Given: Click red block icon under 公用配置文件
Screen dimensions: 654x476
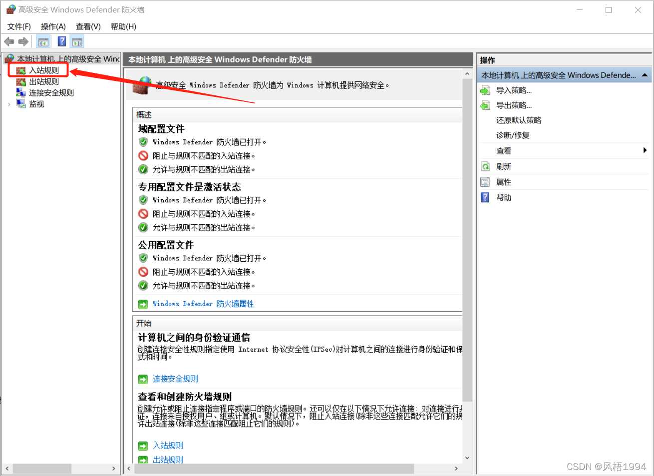Looking at the screenshot, I should [143, 272].
